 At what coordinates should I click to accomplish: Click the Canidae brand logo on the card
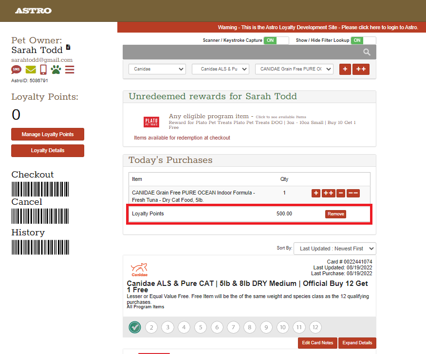coord(139,270)
